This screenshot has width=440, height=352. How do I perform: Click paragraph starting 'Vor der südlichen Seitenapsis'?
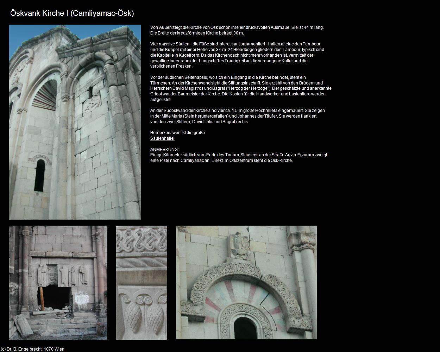(241, 88)
